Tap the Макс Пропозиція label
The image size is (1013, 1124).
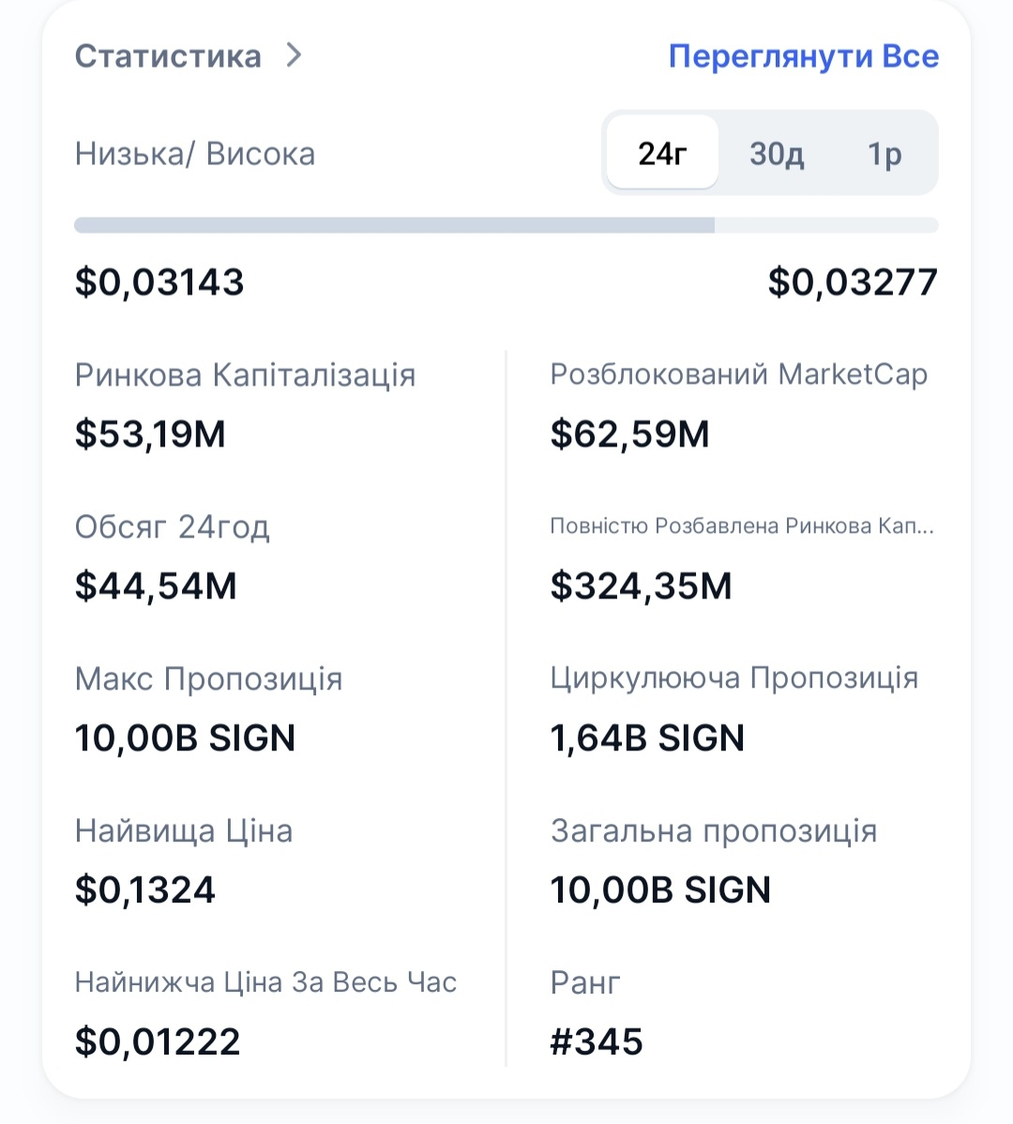(208, 678)
